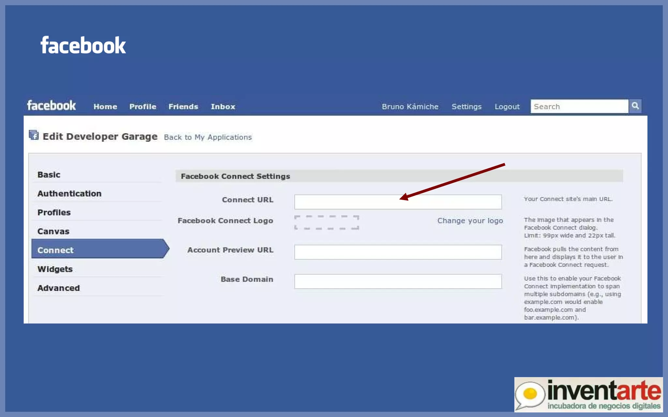This screenshot has width=668, height=417.
Task: Click into the Base Domain field
Action: tap(398, 281)
